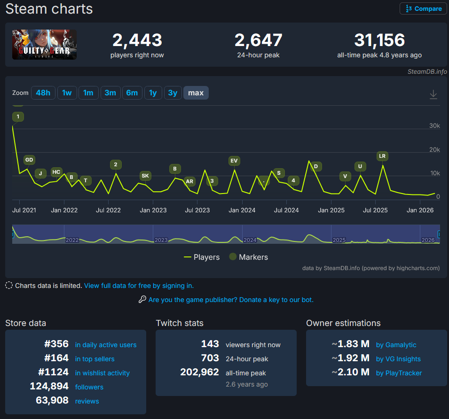Viewport: 449px width, 419px height.
Task: Click the right navigator range handle
Action: point(439,234)
